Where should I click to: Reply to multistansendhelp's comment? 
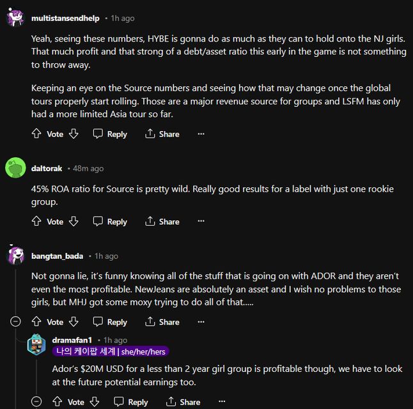click(110, 134)
